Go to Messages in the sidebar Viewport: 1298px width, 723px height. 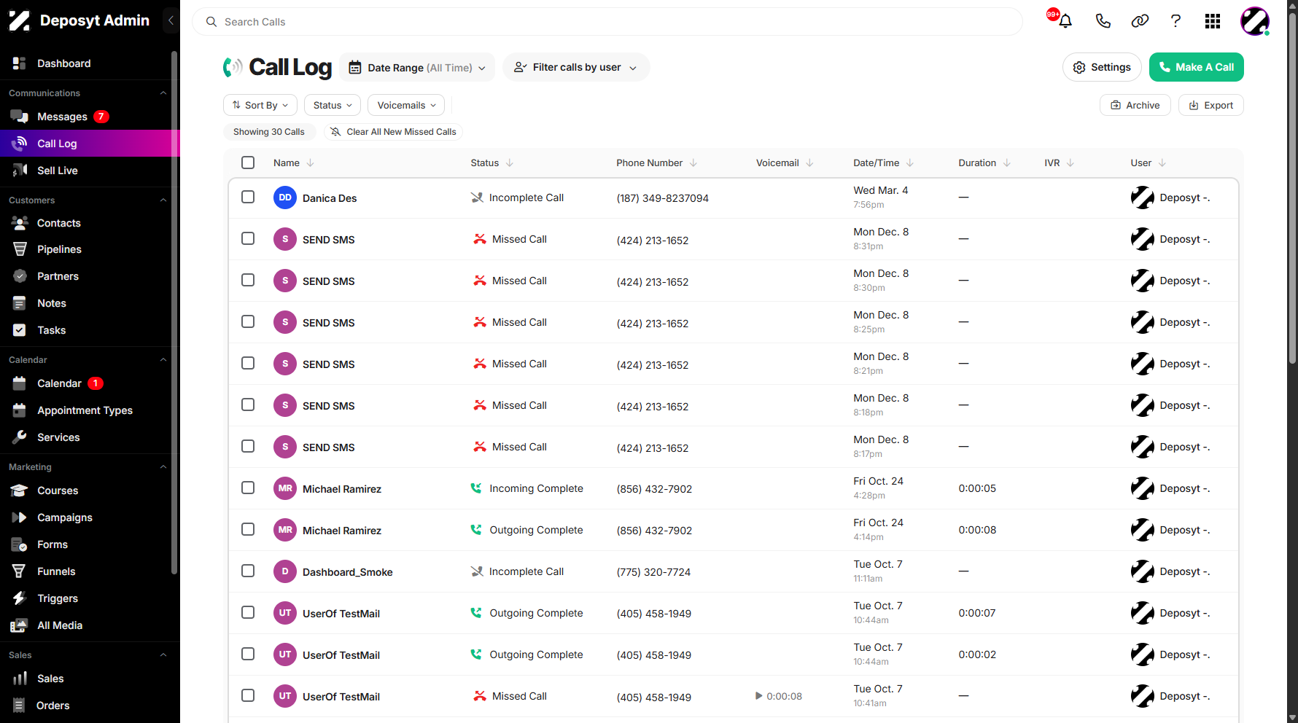point(63,117)
